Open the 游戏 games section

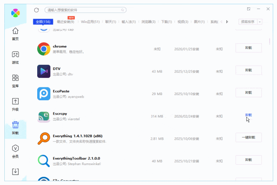click(16, 57)
